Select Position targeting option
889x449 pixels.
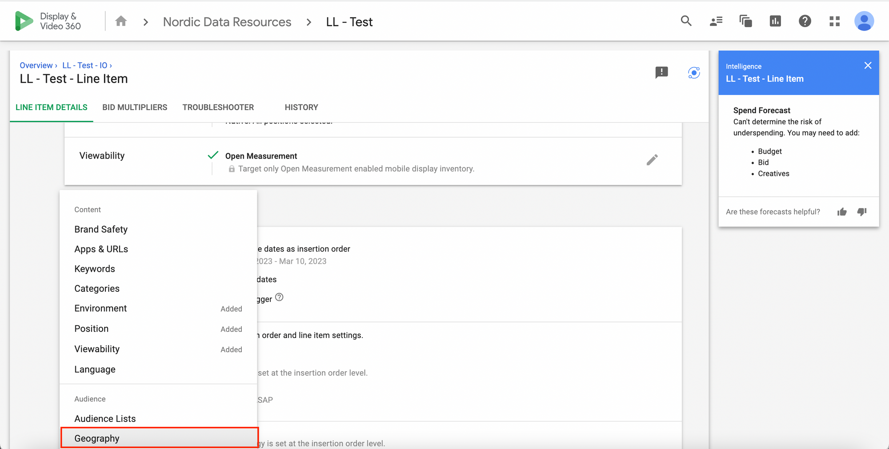point(158,329)
